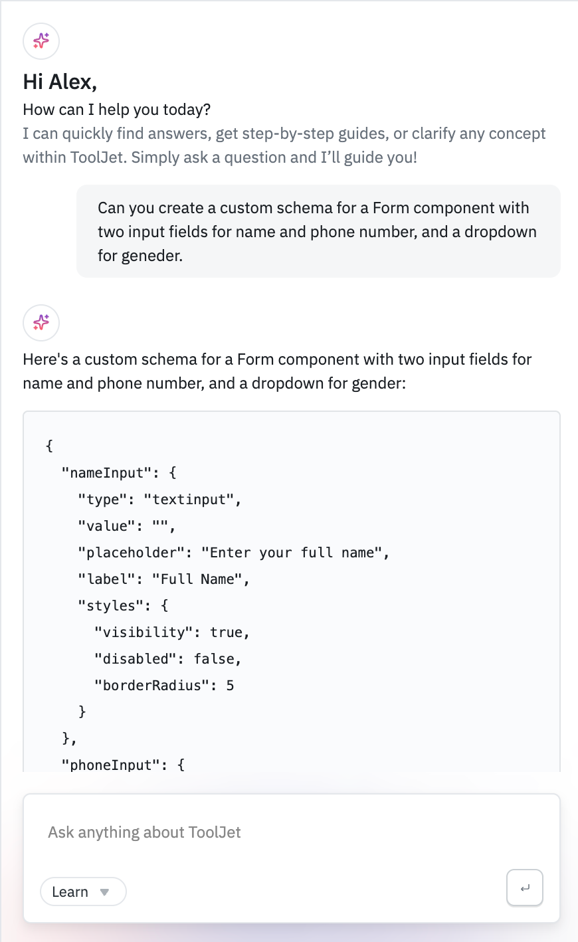The width and height of the screenshot is (578, 942).
Task: Click the "label": "Full Name" code line
Action: 163,579
